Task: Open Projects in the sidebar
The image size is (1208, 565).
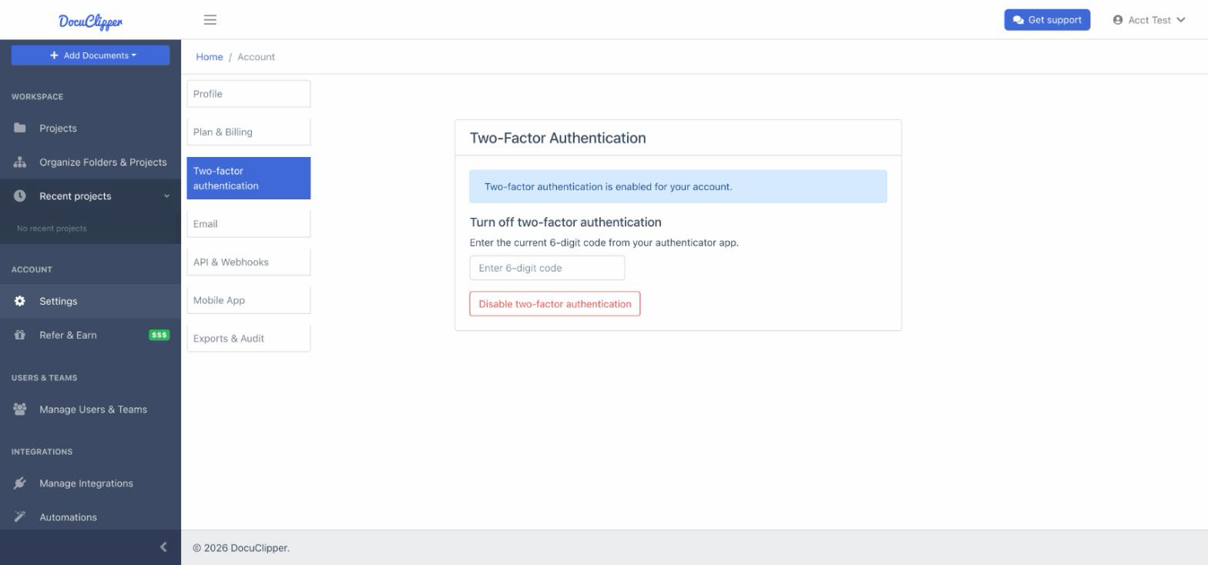Action: pos(90,128)
